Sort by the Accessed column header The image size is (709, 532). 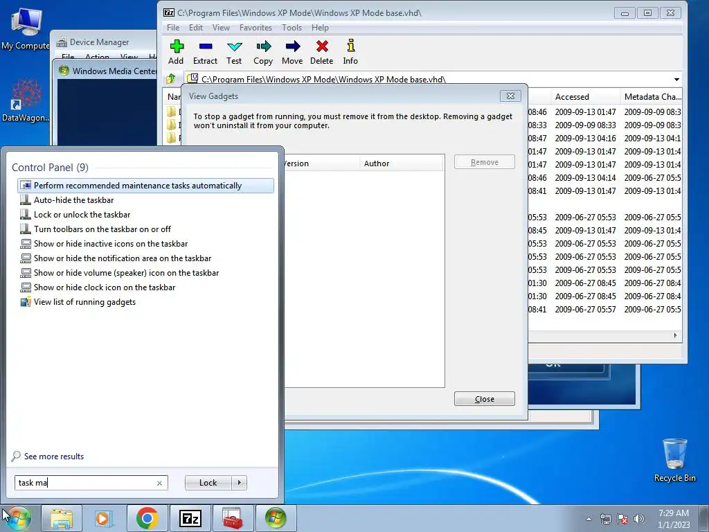(x=584, y=97)
